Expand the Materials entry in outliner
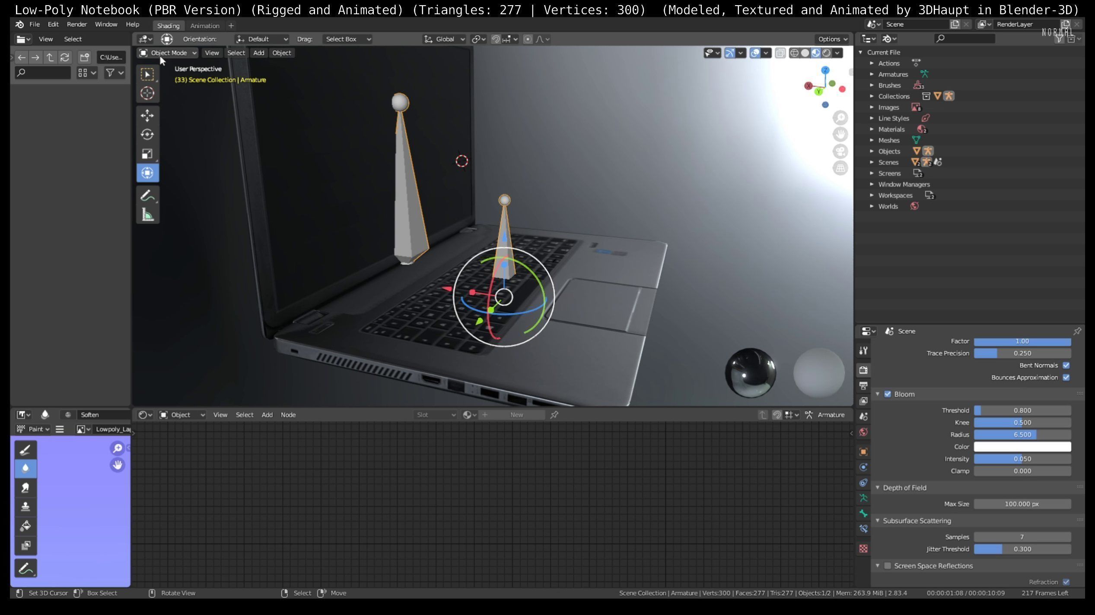1095x615 pixels. click(x=872, y=129)
